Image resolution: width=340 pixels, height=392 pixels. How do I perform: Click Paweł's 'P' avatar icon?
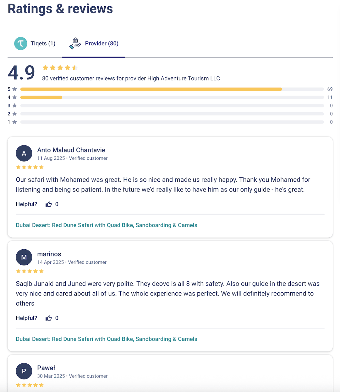pos(24,371)
